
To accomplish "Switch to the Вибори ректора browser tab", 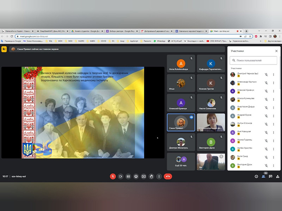I will 121,31.
